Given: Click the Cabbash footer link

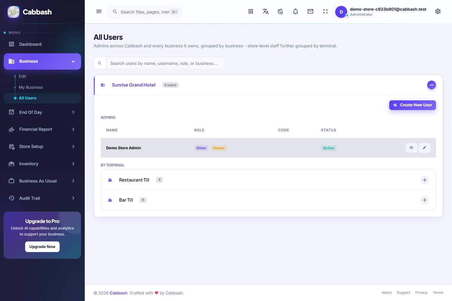Looking at the screenshot, I should 118,293.
